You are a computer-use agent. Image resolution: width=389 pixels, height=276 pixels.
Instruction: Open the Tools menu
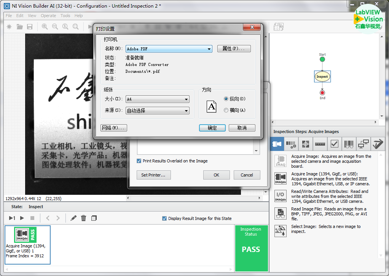(65, 16)
